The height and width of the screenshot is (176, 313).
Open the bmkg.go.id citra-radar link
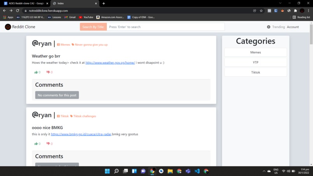pos(81,134)
